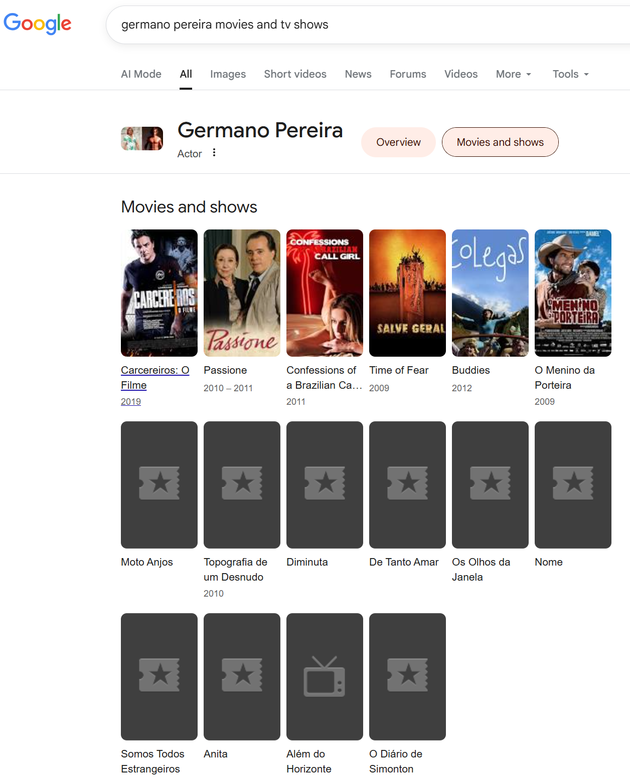Expand the More dropdown

tap(514, 74)
